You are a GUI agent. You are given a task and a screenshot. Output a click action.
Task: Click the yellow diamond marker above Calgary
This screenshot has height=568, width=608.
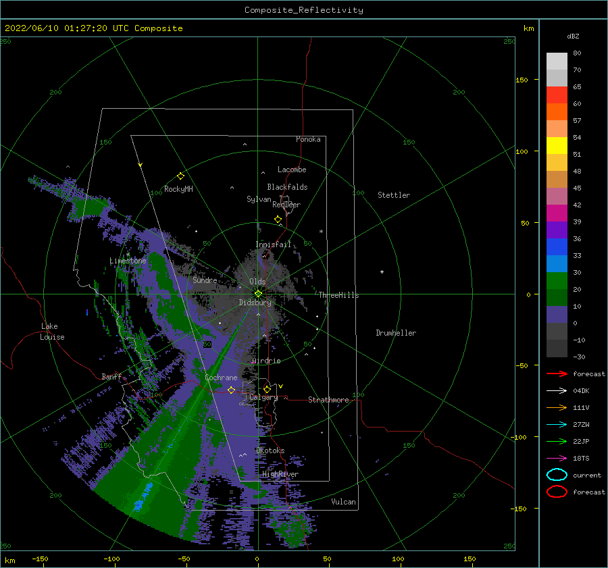pos(267,389)
